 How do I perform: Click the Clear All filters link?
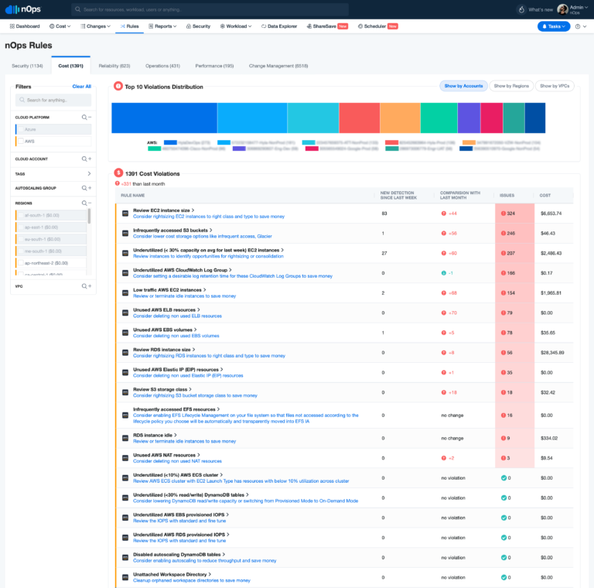(81, 87)
